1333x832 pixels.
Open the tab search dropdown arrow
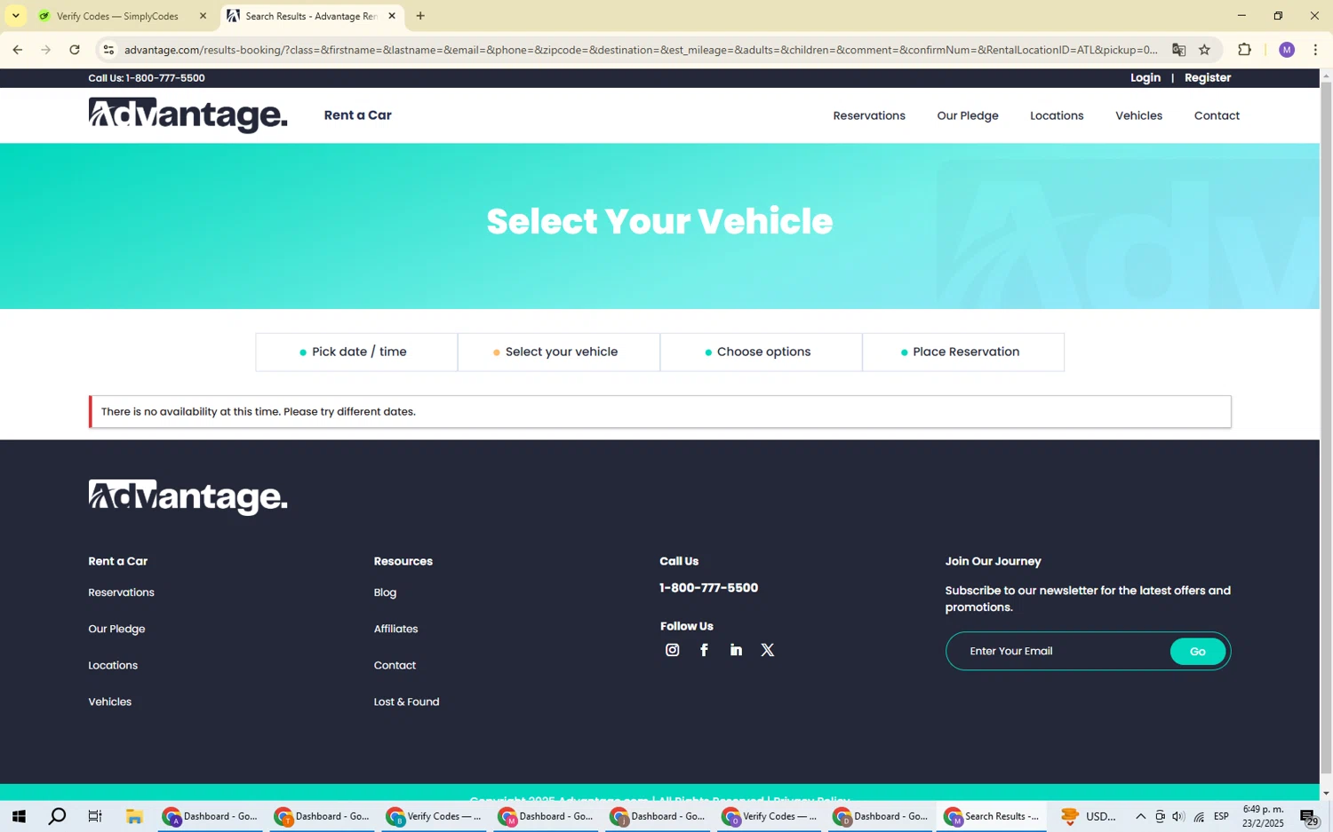(x=15, y=16)
